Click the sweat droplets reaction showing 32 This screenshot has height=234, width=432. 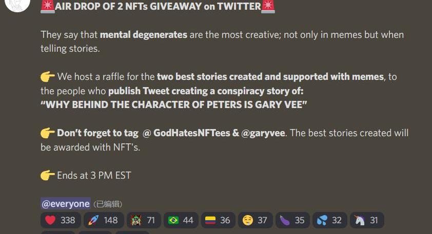tap(329, 220)
